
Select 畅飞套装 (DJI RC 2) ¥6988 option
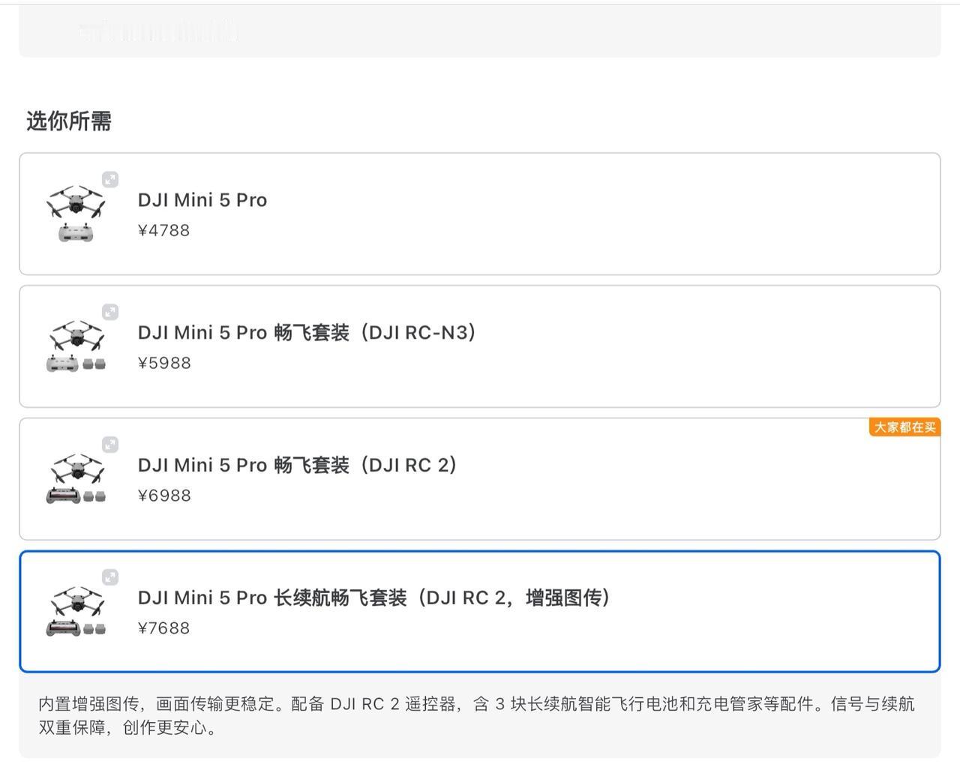pyautogui.click(x=480, y=479)
